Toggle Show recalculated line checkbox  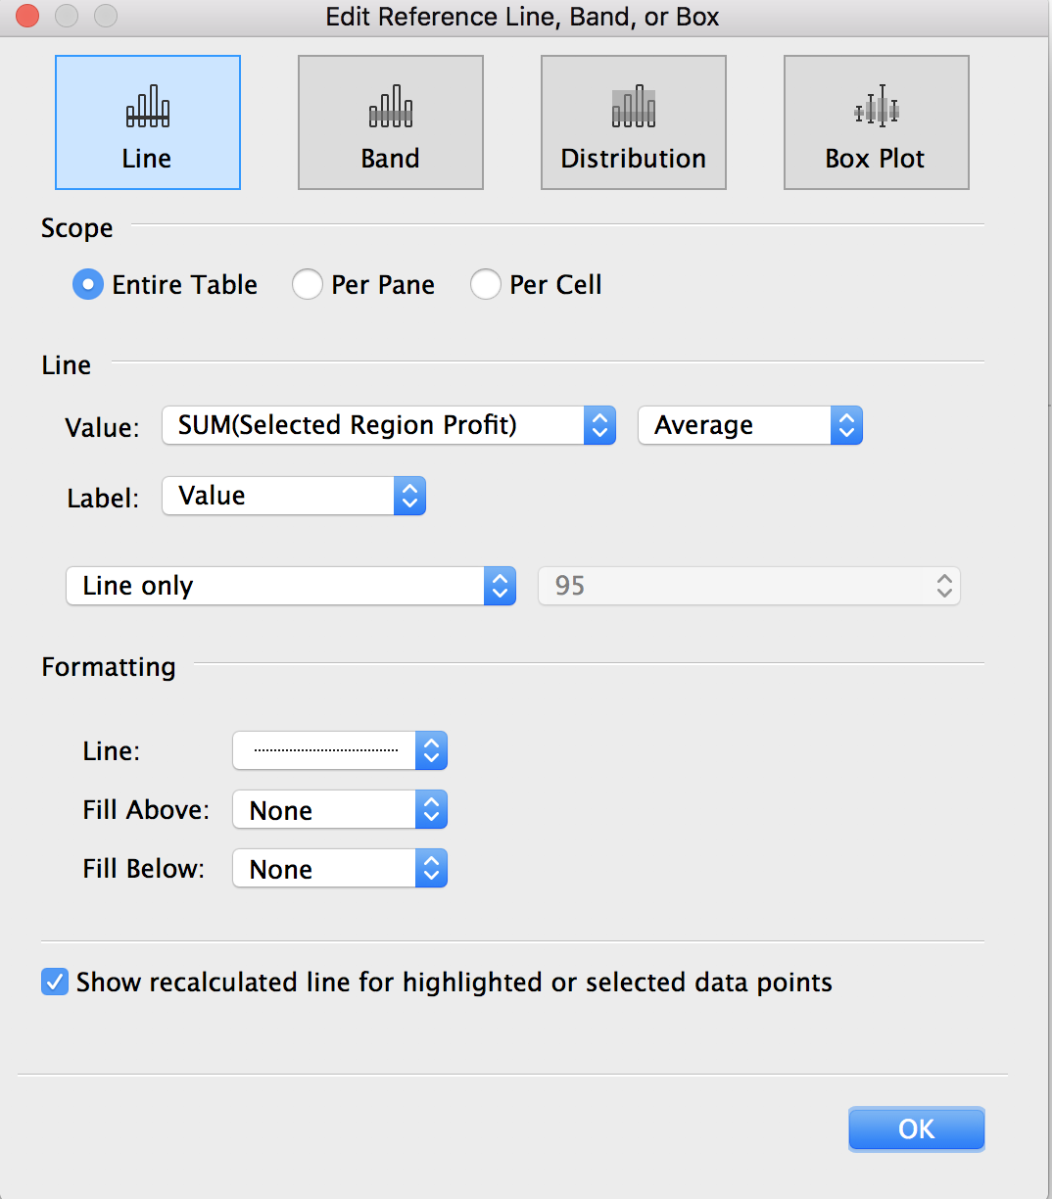point(55,982)
